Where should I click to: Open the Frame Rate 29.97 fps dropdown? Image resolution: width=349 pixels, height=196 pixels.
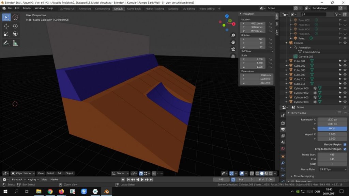(333, 169)
